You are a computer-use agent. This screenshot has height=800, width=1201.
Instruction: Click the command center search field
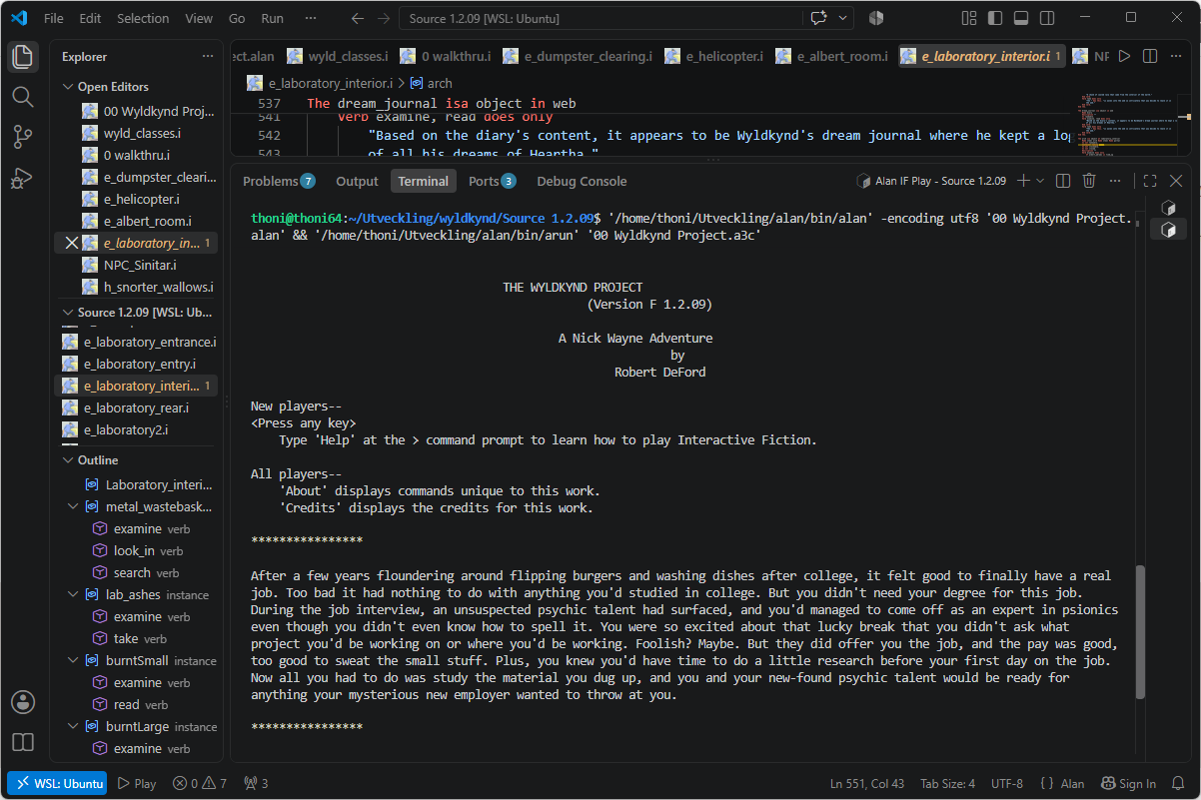(600, 18)
